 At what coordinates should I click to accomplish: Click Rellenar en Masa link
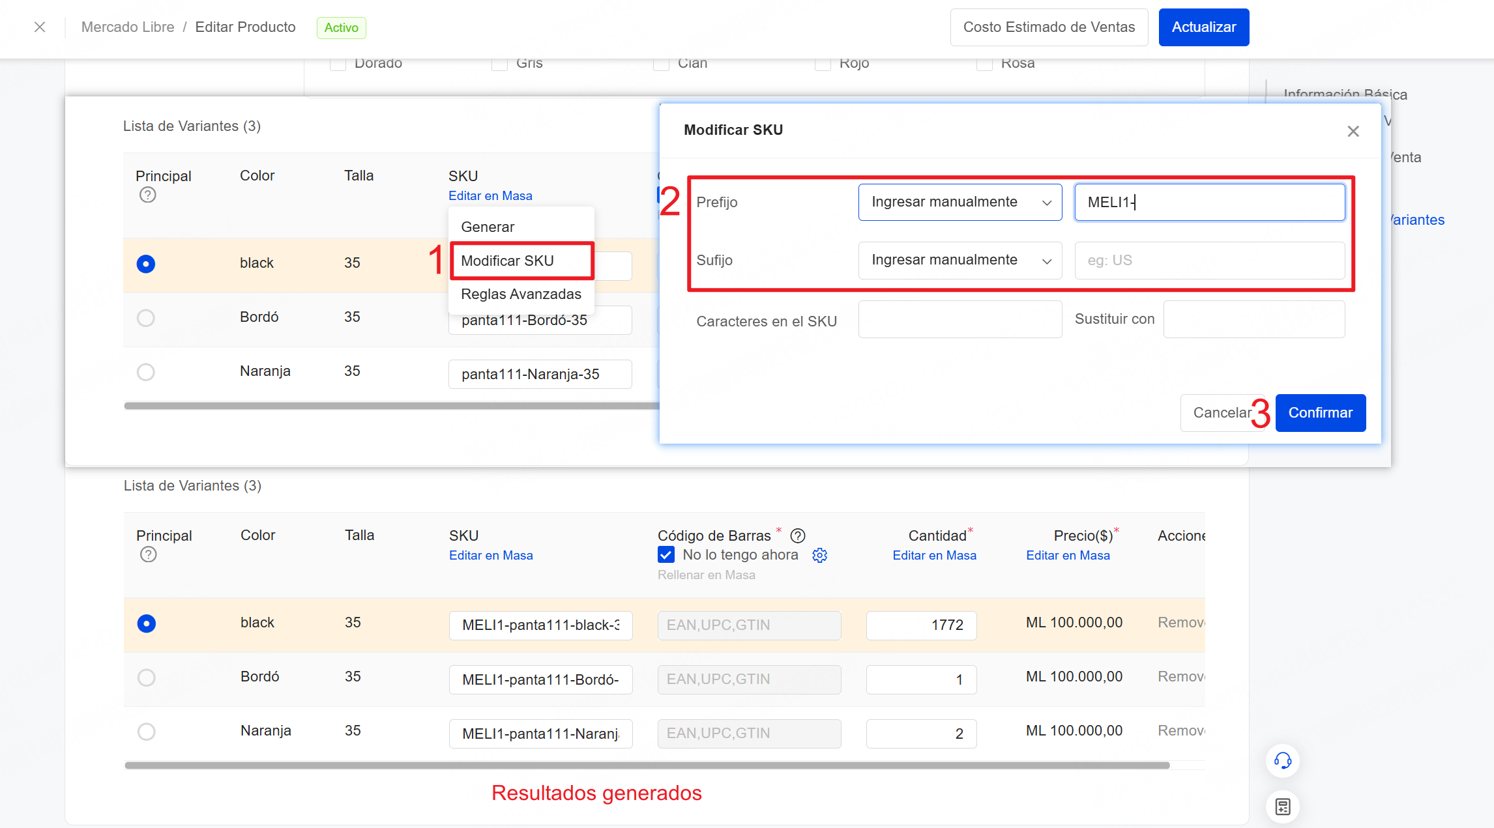[x=707, y=575]
